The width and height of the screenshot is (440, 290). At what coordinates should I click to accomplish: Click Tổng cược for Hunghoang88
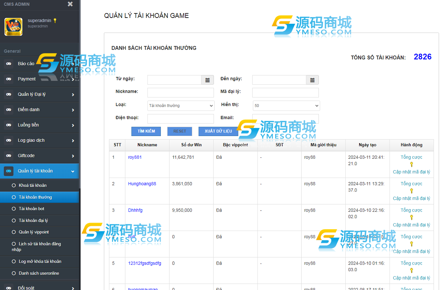pos(412,184)
